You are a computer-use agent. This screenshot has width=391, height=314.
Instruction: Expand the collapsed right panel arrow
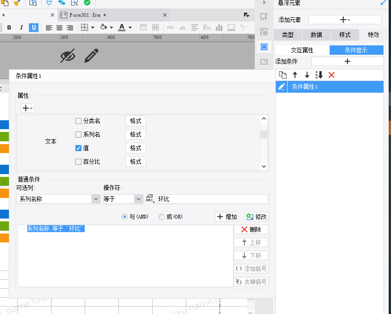click(x=264, y=2)
